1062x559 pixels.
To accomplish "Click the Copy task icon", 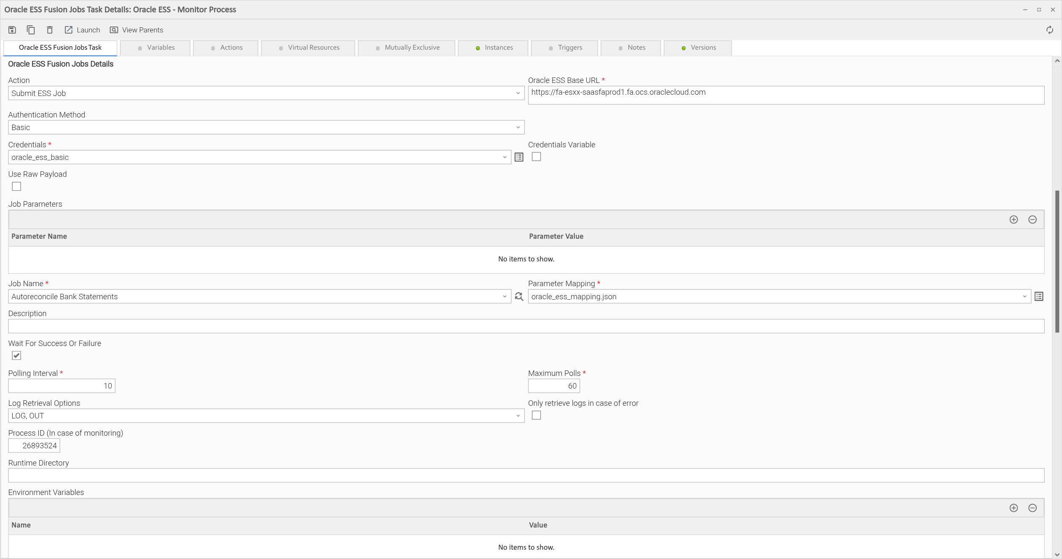I will (x=31, y=30).
